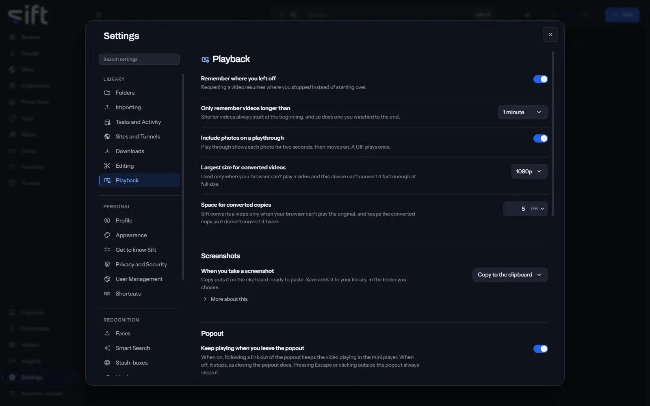The height and width of the screenshot is (406, 650).
Task: Click the Search settings field
Action: [139, 59]
